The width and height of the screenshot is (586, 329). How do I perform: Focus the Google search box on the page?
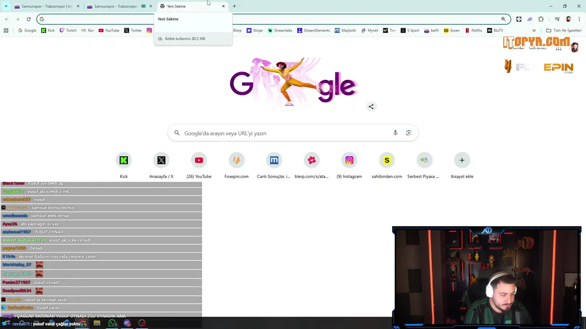[x=293, y=133]
